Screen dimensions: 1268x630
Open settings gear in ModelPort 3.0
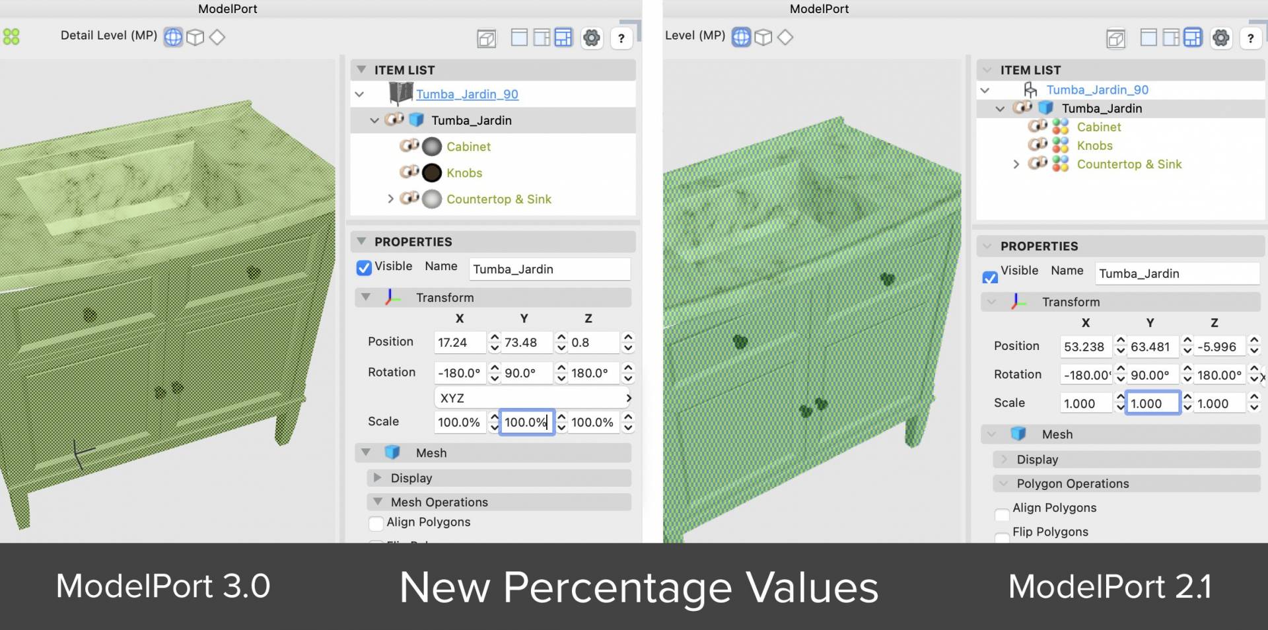pos(592,38)
